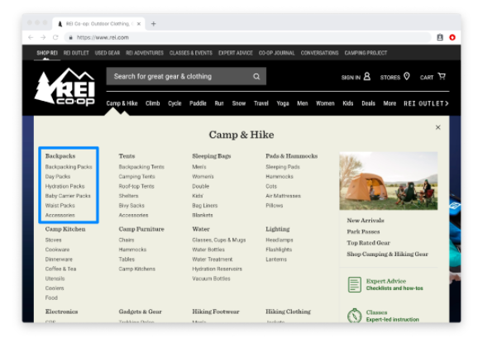Image resolution: width=478 pixels, height=338 pixels.
Task: Open Hydration Packs link
Action: (x=65, y=186)
